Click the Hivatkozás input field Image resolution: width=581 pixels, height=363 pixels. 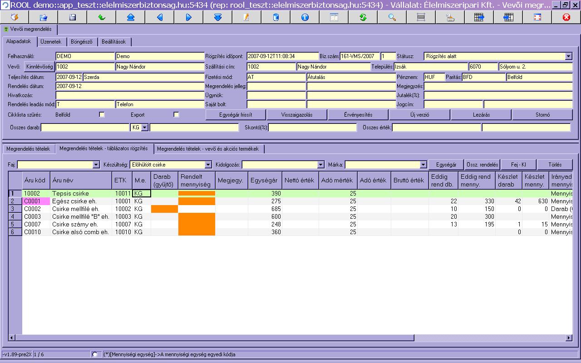point(130,95)
